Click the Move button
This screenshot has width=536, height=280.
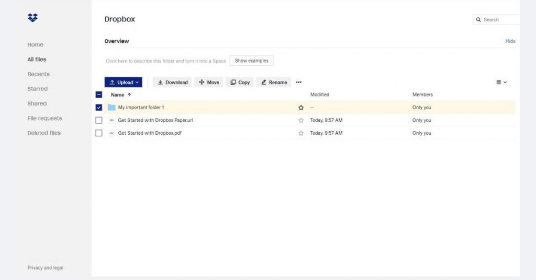pos(208,82)
